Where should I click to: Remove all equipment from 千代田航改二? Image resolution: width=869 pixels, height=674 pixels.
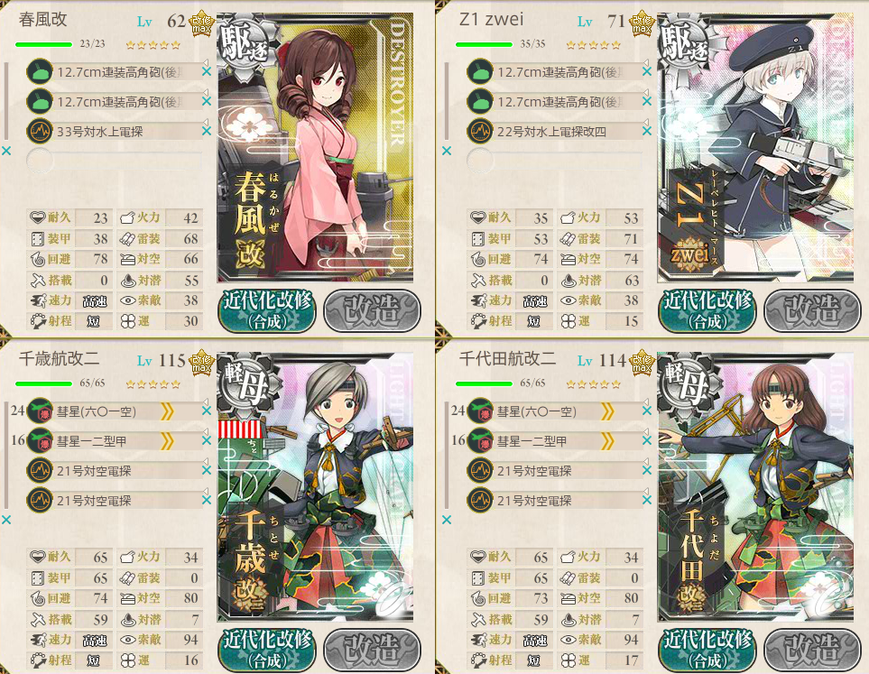pos(447,520)
